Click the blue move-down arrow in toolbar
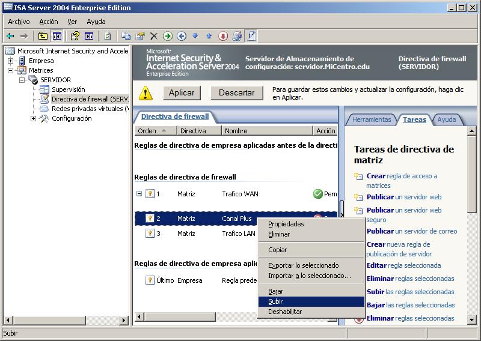Screen dimensions: 481x341 click(195, 36)
